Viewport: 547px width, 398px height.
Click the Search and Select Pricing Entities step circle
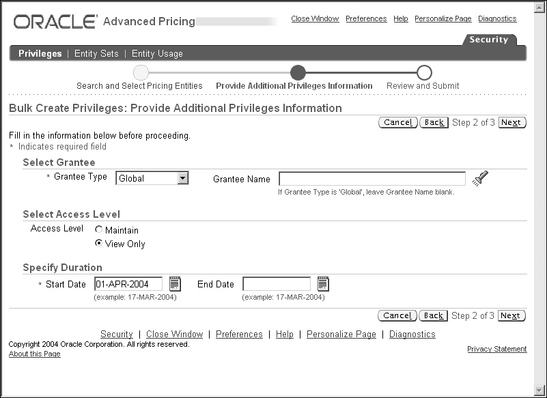click(x=141, y=72)
